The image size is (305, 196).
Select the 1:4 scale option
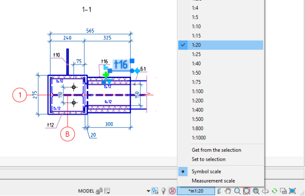pos(221,8)
